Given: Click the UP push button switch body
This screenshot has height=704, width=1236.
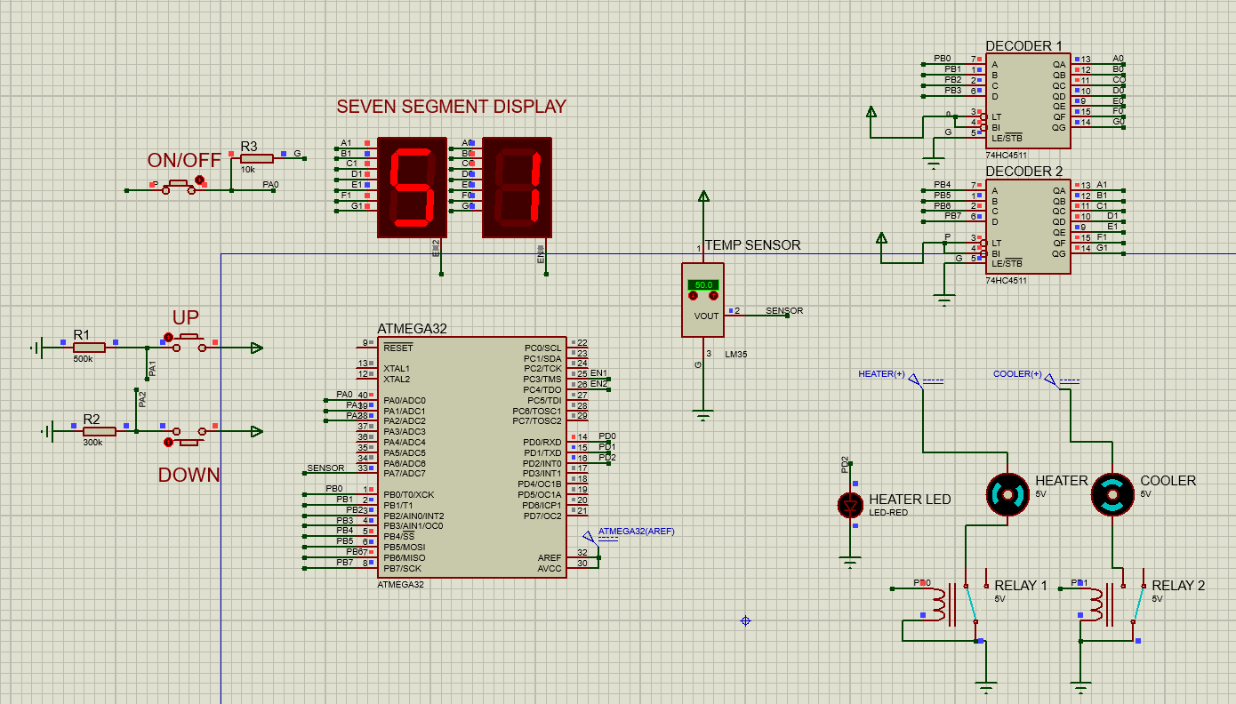Looking at the screenshot, I should pyautogui.click(x=189, y=344).
